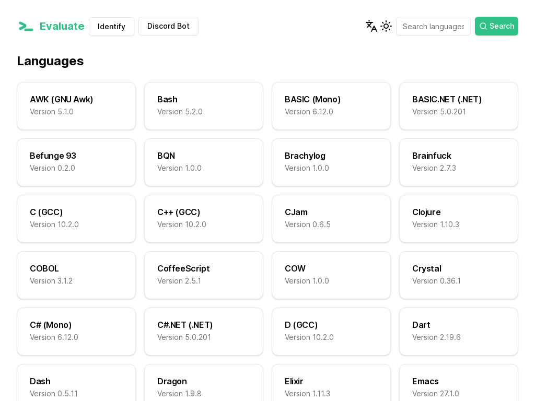Viewport: 535px width, 401px height.
Task: Choose the Emacs language card
Action: [459, 383]
